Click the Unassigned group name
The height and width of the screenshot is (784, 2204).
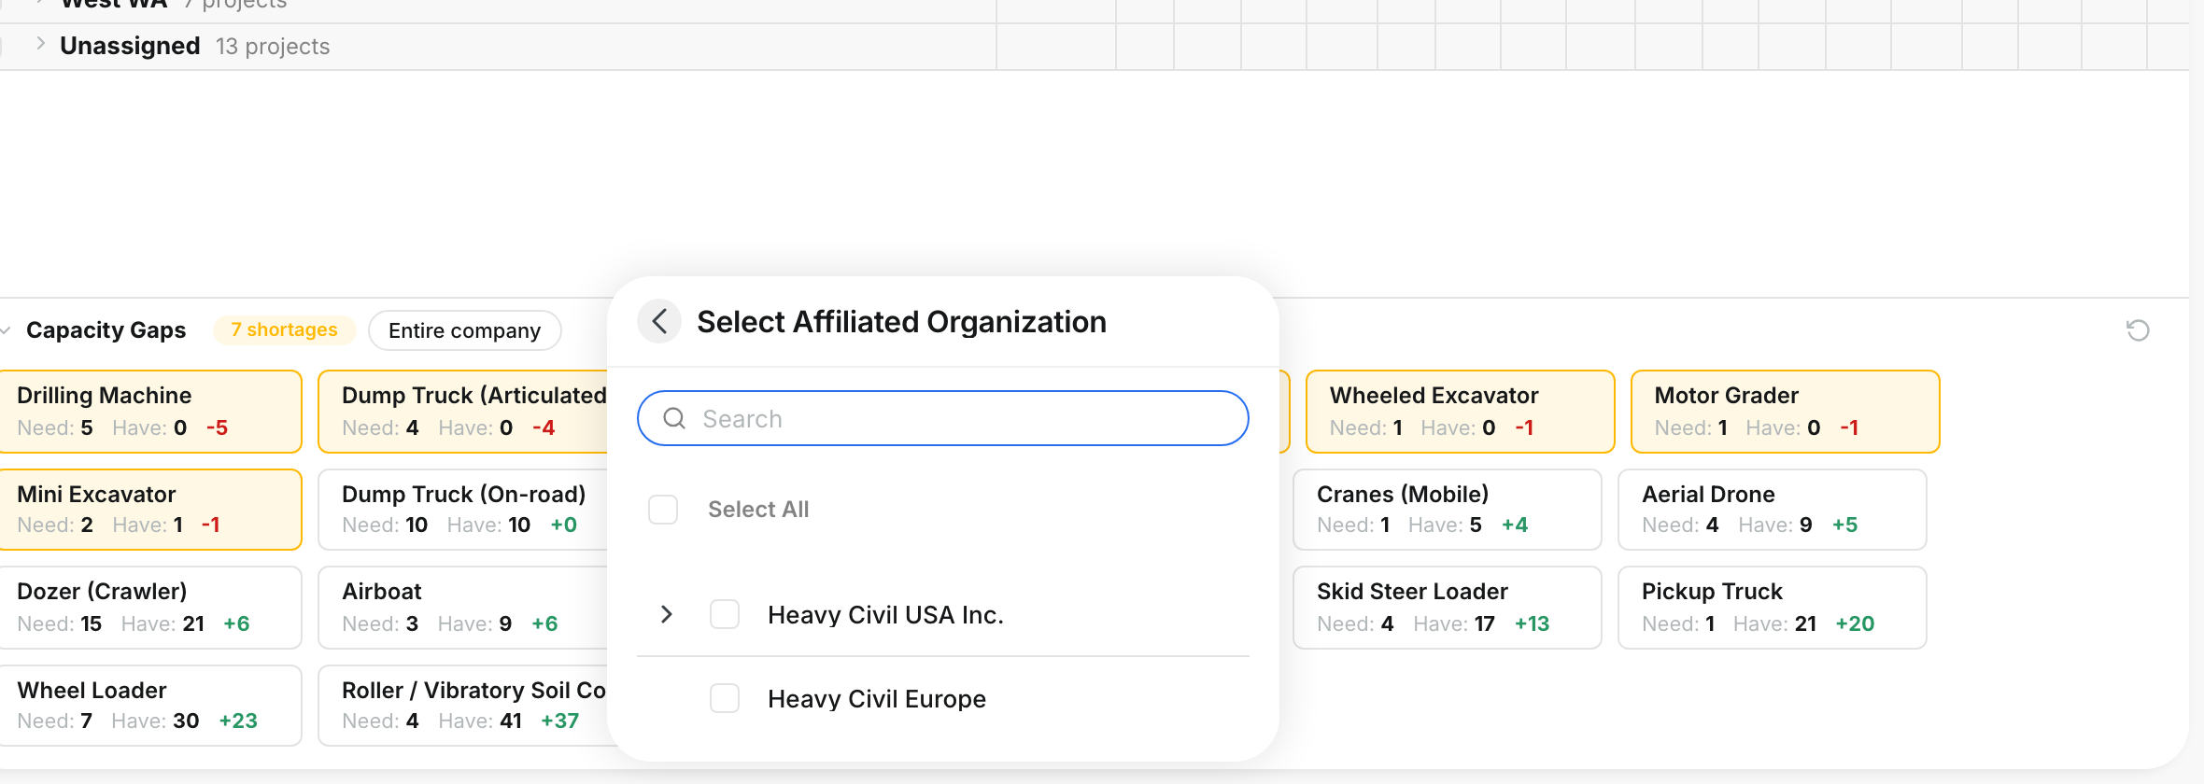[130, 46]
